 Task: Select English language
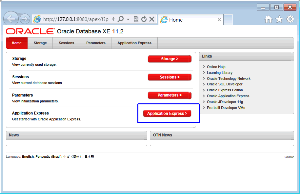click(x=28, y=157)
